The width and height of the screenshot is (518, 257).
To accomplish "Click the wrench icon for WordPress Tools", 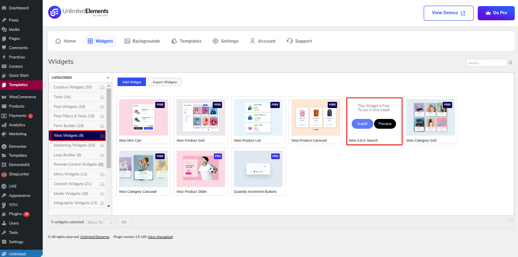I will (4, 233).
